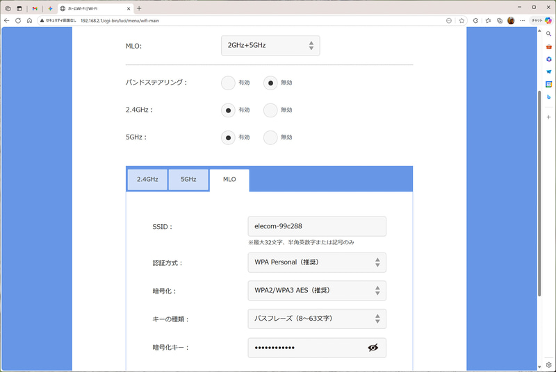Image resolution: width=556 pixels, height=372 pixels.
Task: Go back to the previous page
Action: click(x=7, y=21)
